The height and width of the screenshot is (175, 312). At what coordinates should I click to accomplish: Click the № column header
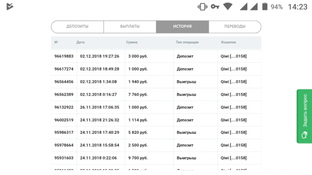pos(56,42)
